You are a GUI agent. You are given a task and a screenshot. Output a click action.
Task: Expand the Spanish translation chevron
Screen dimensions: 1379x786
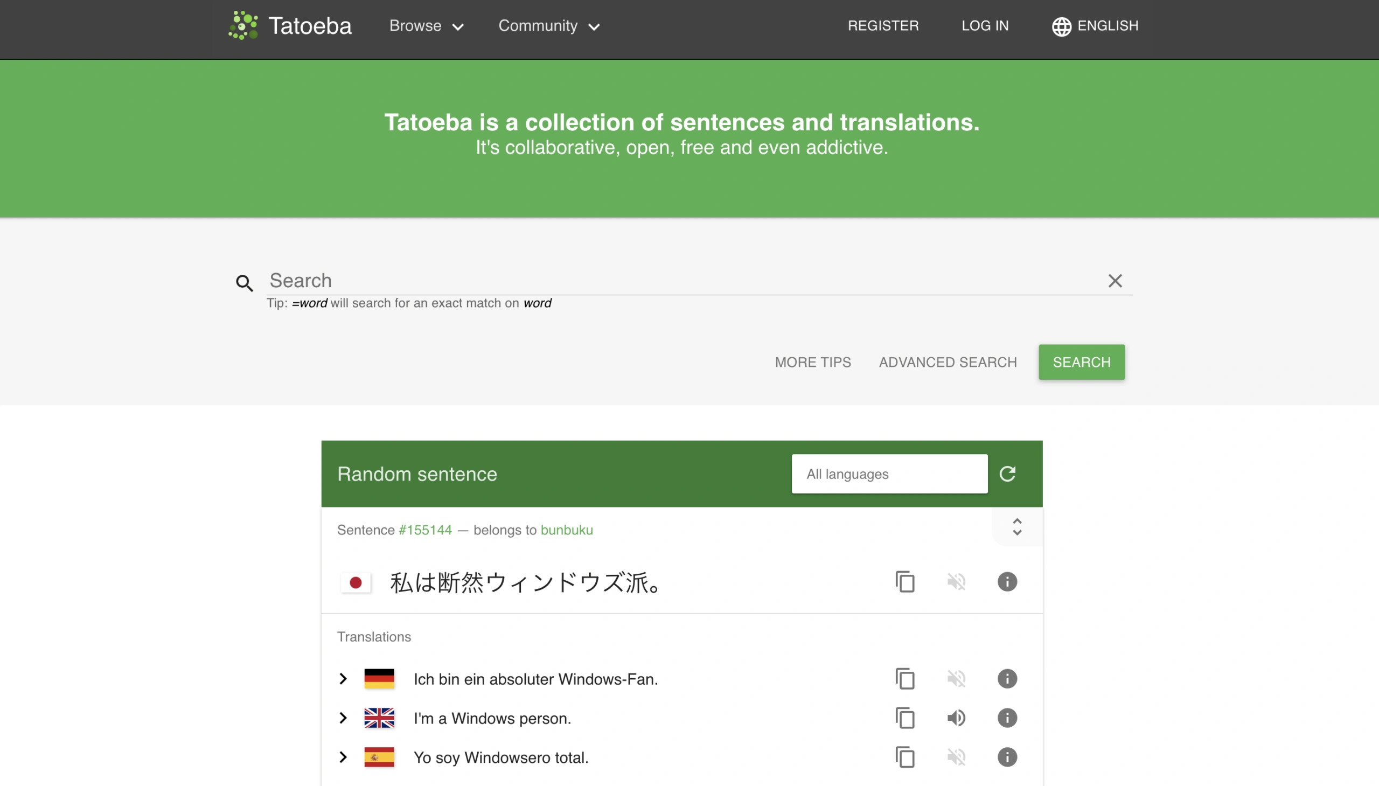click(x=343, y=757)
